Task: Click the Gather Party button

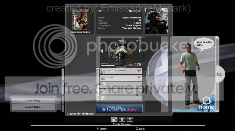Action: (x=33, y=101)
